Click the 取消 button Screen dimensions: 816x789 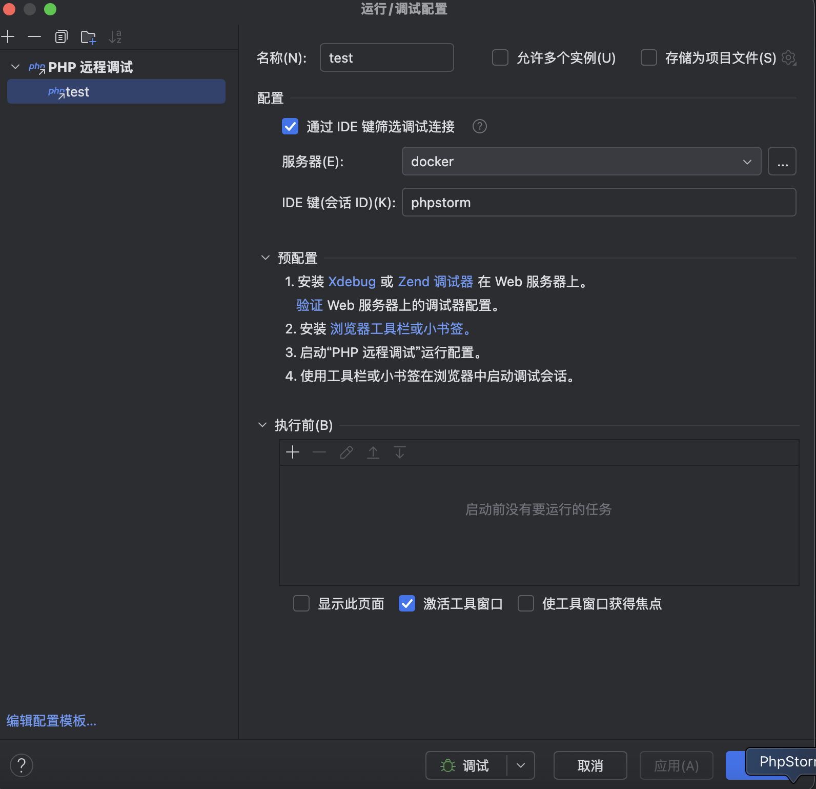pos(590,765)
